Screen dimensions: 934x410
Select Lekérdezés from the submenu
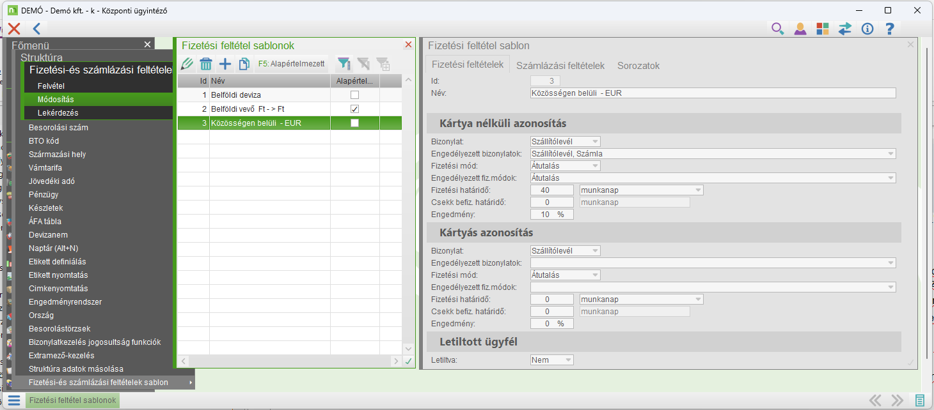[58, 113]
